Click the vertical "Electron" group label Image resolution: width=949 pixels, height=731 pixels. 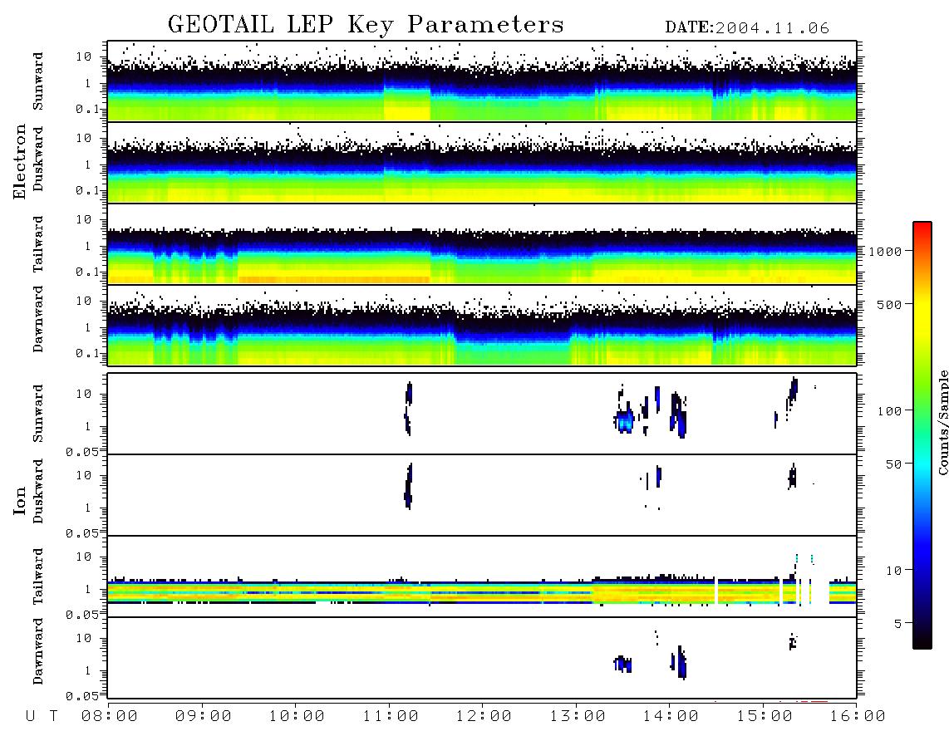(x=19, y=162)
